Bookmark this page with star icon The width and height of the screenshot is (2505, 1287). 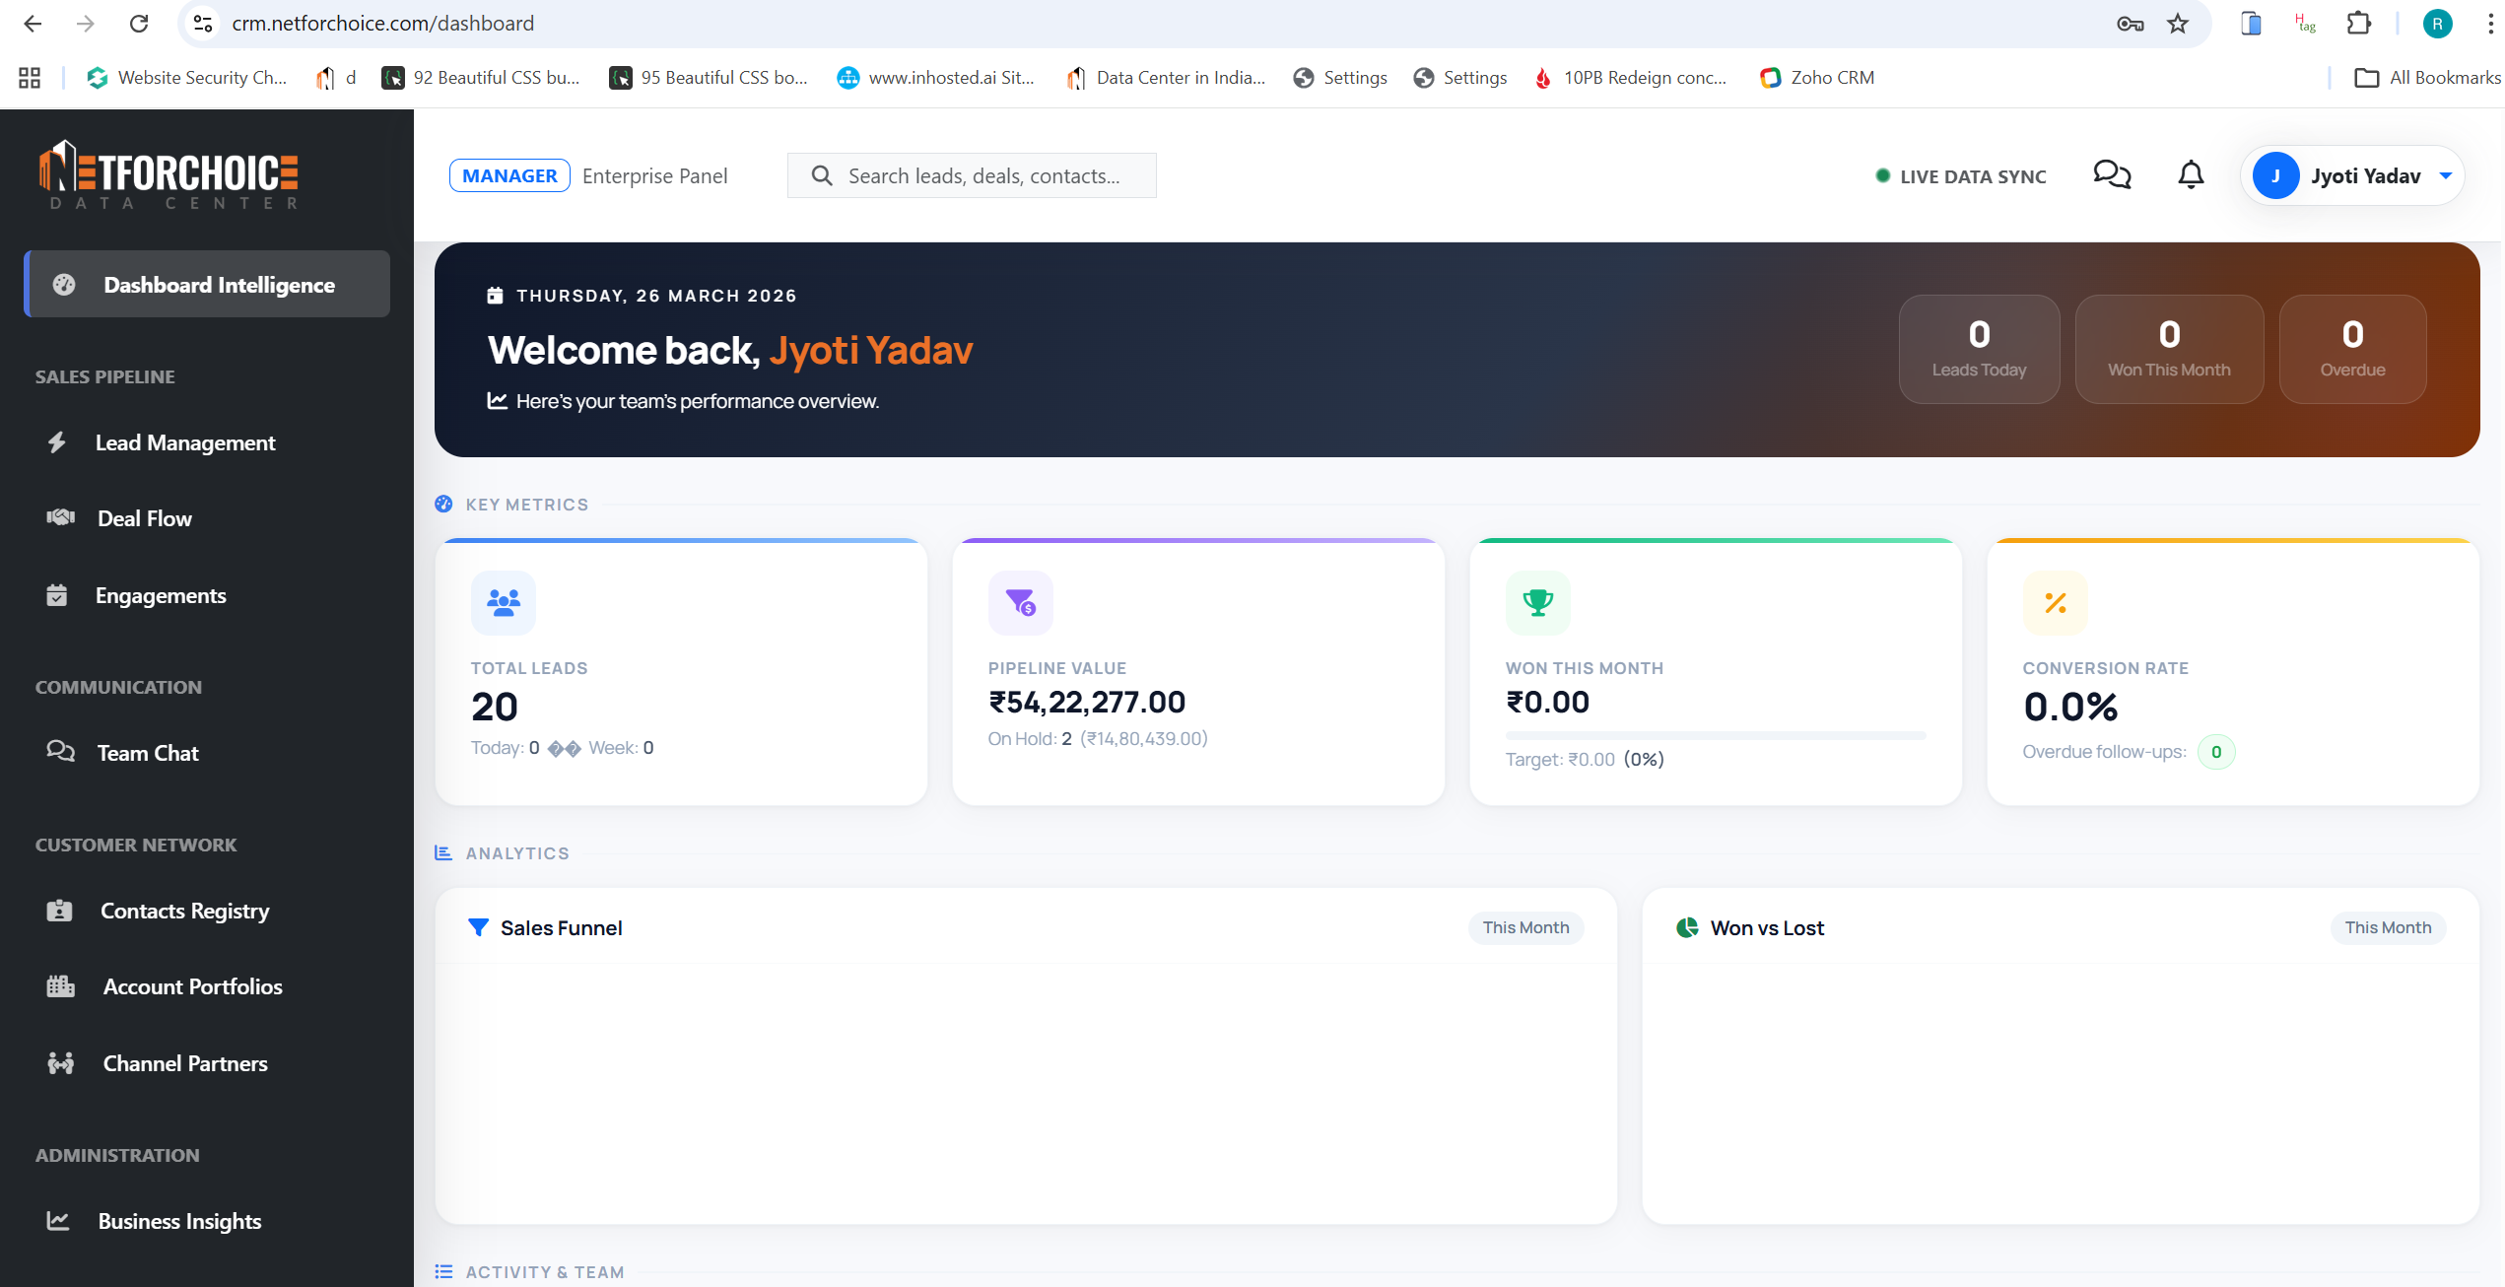[x=2178, y=24]
